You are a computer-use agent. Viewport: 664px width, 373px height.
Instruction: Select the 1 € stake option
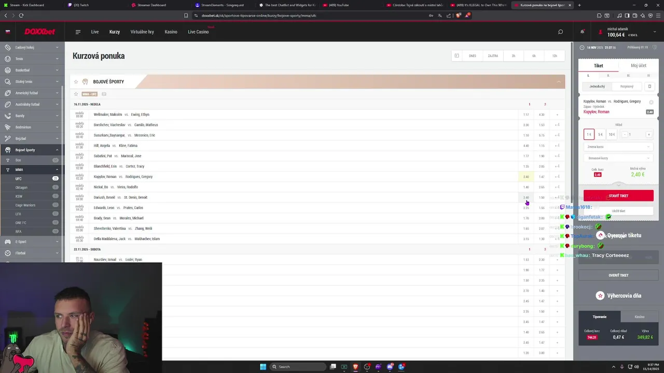589,134
